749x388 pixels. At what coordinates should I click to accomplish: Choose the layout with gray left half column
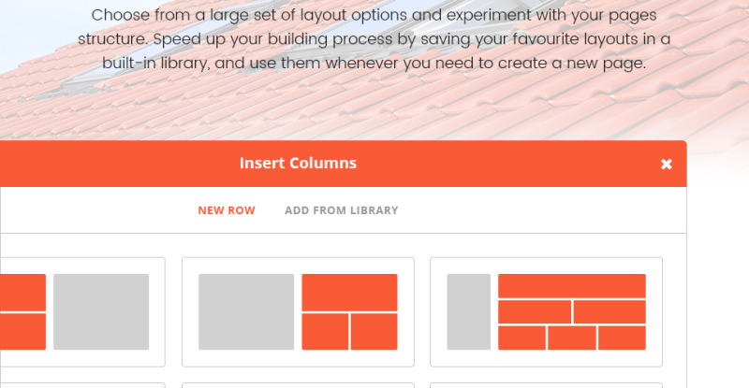(298, 312)
